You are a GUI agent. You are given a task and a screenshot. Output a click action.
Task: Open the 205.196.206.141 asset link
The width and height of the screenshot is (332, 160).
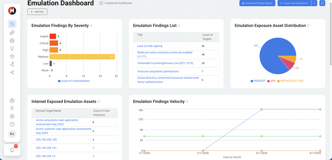coord(46,148)
